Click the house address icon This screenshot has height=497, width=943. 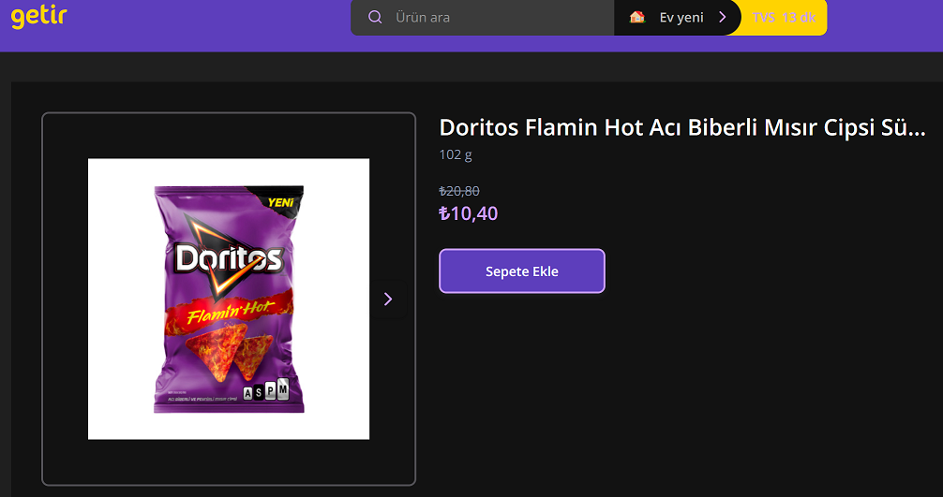coord(636,17)
